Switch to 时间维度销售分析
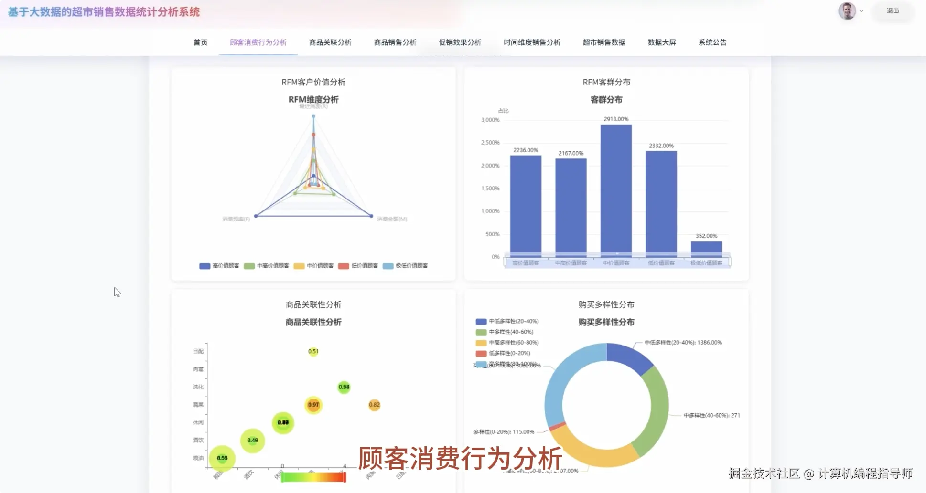 click(x=532, y=42)
